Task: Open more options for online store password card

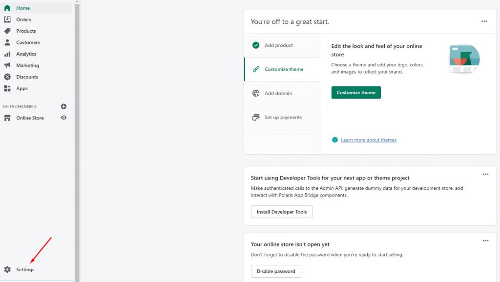Action: pyautogui.click(x=485, y=241)
